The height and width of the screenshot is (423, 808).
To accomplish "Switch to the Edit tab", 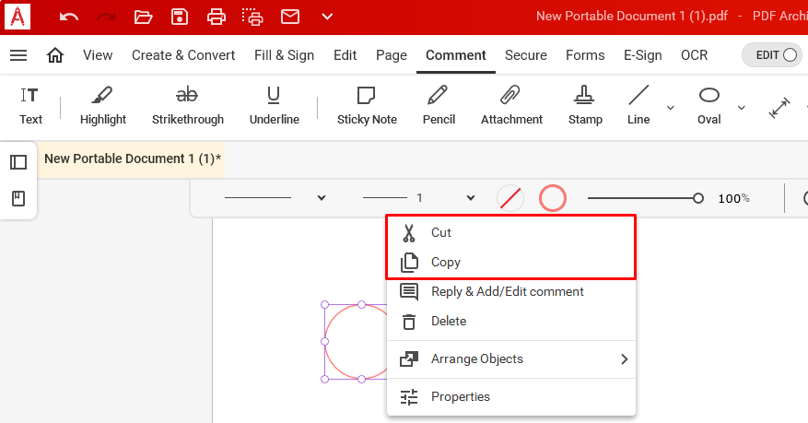I will 345,55.
